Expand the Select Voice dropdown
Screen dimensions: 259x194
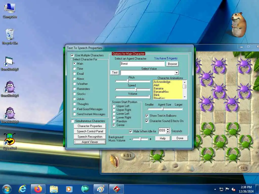tap(177, 72)
